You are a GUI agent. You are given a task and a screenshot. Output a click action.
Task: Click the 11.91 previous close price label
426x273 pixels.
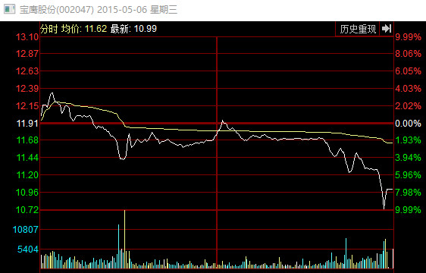point(27,124)
